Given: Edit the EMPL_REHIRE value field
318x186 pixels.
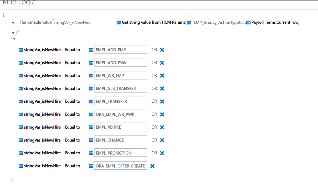Looking at the screenshot, I should pyautogui.click(x=121, y=127).
